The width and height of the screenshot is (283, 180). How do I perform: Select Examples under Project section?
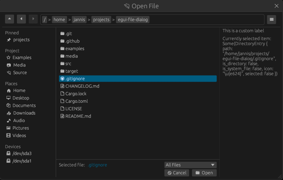tap(22, 58)
